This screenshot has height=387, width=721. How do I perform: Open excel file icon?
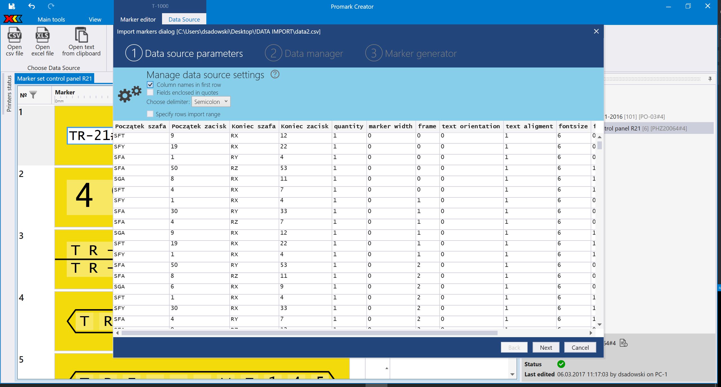coord(42,35)
